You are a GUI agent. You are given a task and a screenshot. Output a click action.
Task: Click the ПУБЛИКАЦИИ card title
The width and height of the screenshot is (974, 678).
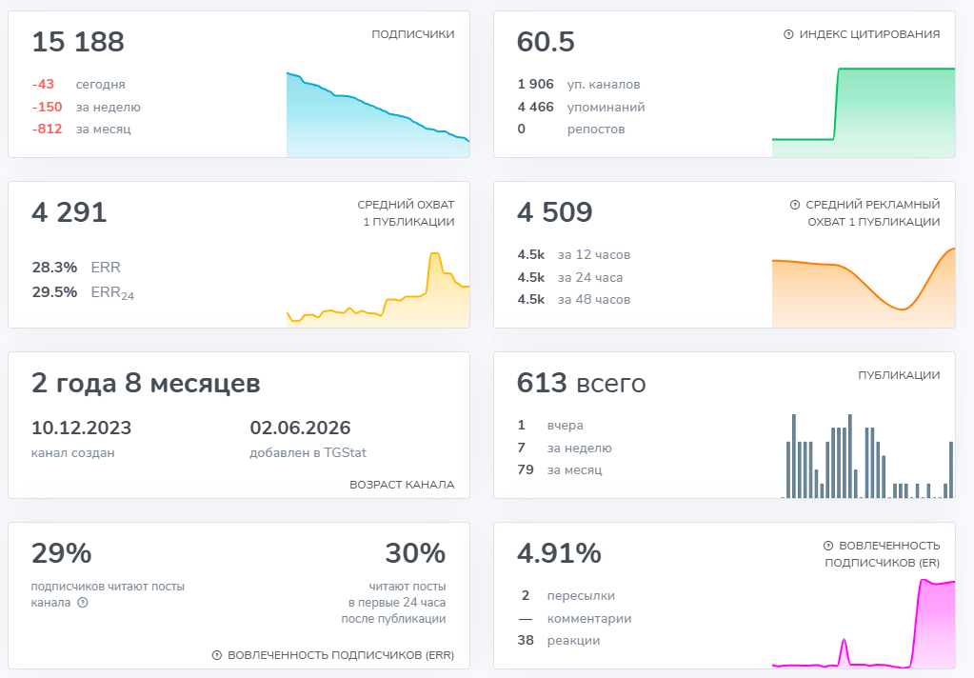point(899,375)
